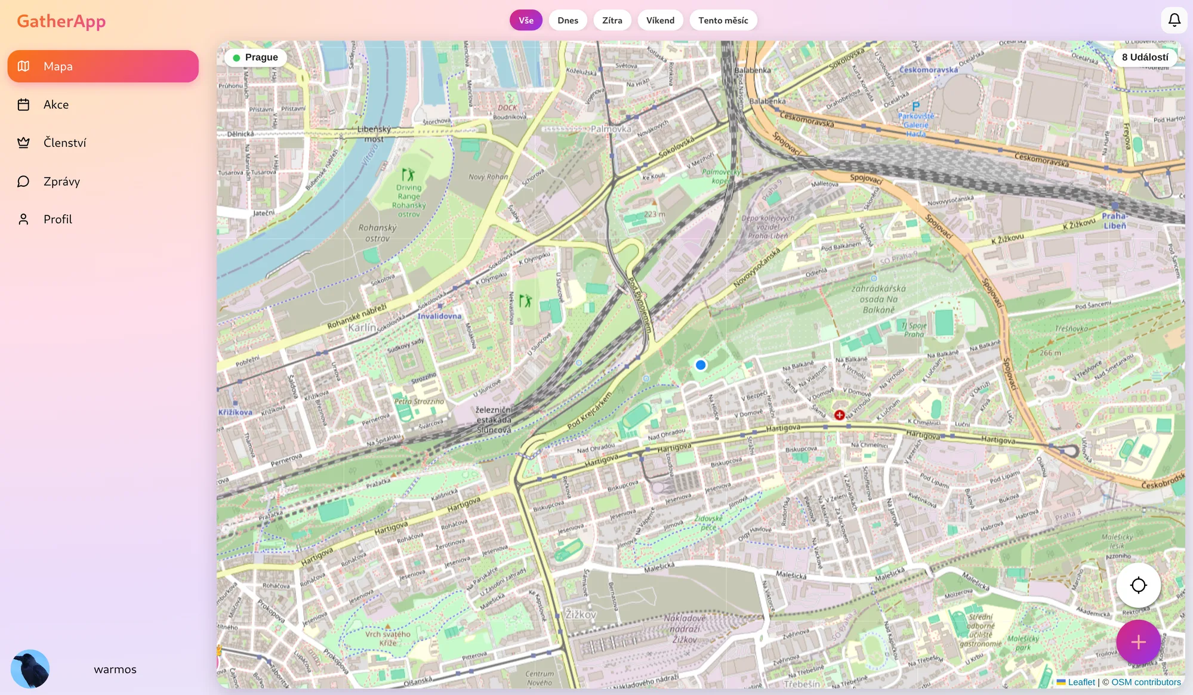Open the notifications bell
Screen dimensions: 1193x695
point(1174,20)
